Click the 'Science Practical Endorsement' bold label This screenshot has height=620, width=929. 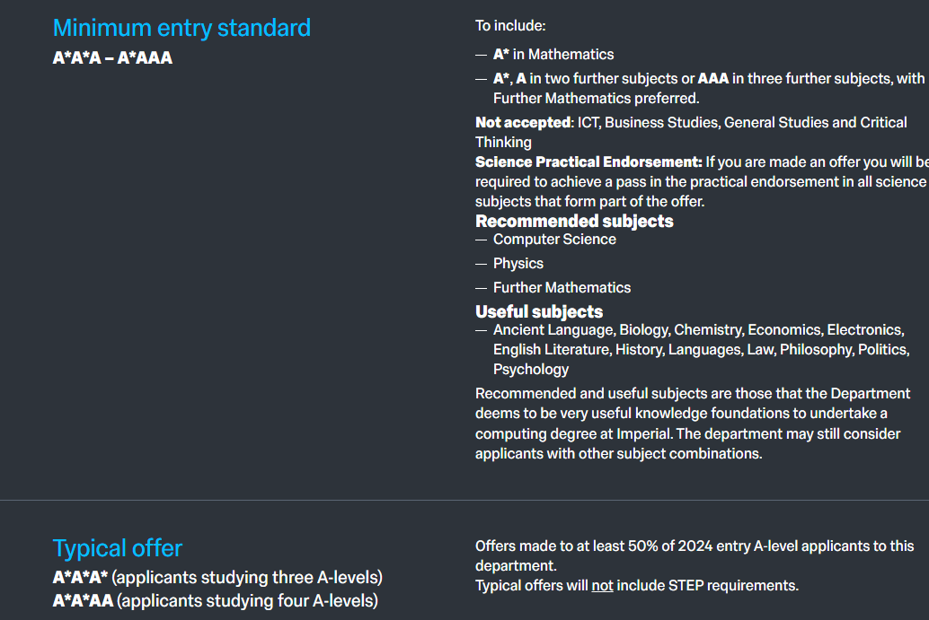588,162
